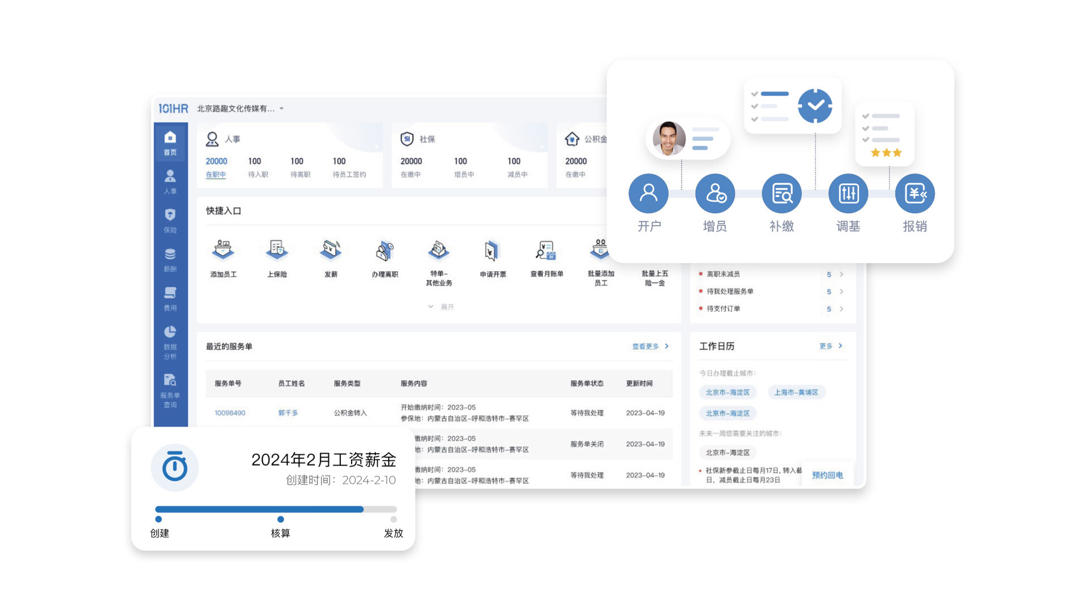Click the 开户 circle icon

648,193
